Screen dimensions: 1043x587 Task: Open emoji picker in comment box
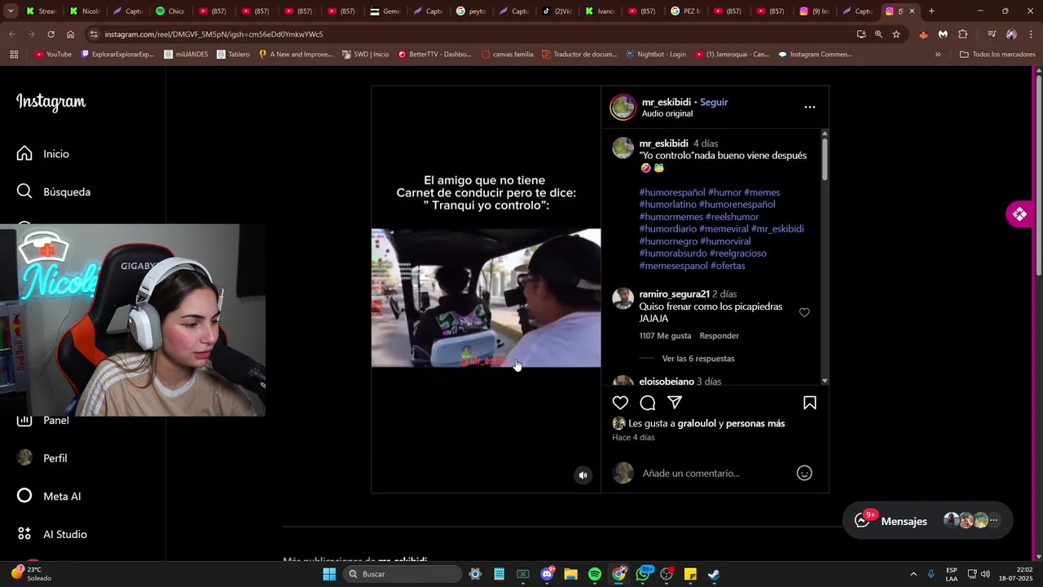[x=804, y=473]
